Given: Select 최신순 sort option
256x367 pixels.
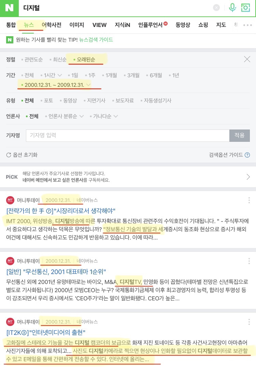Looking at the screenshot, I should 58,59.
